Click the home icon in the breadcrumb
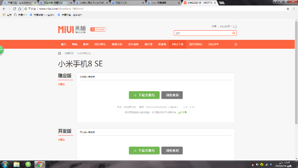 (59, 53)
